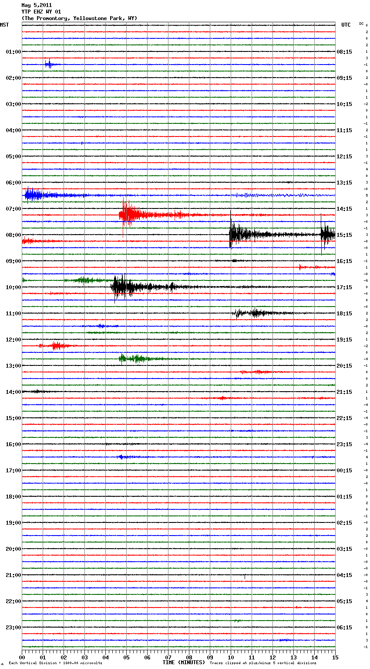
Task: Select the "20:00" MST time label
Action: point(13,549)
